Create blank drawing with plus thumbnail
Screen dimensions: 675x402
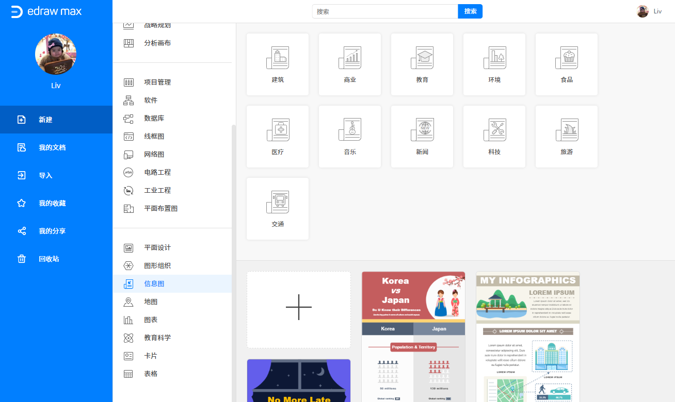coord(299,310)
